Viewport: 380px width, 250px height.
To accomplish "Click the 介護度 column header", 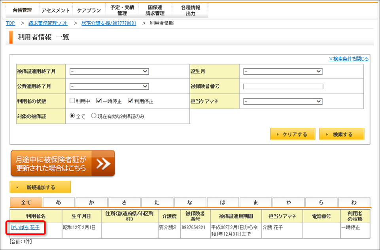I will 169,216.
